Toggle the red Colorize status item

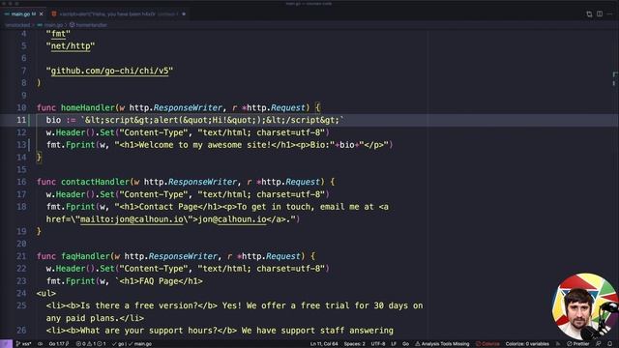tap(487, 344)
